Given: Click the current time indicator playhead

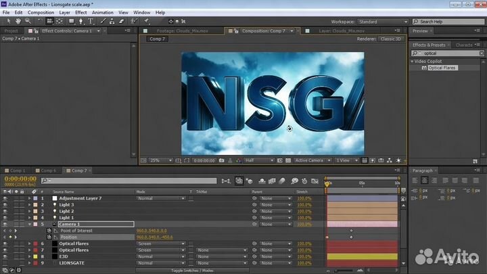Looking at the screenshot, I should pos(327,183).
